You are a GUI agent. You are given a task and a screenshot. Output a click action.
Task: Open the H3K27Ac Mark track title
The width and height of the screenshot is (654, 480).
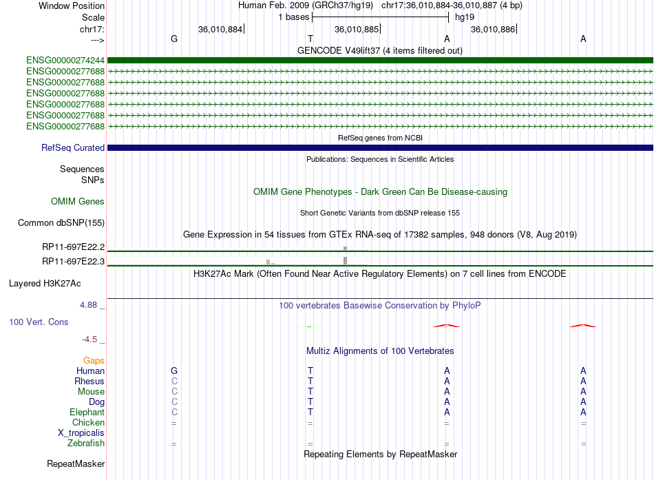(x=380, y=274)
